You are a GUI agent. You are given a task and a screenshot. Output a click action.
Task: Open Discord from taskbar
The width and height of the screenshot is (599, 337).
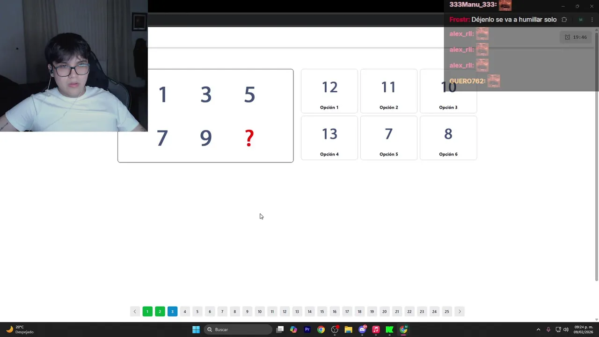[362, 330]
